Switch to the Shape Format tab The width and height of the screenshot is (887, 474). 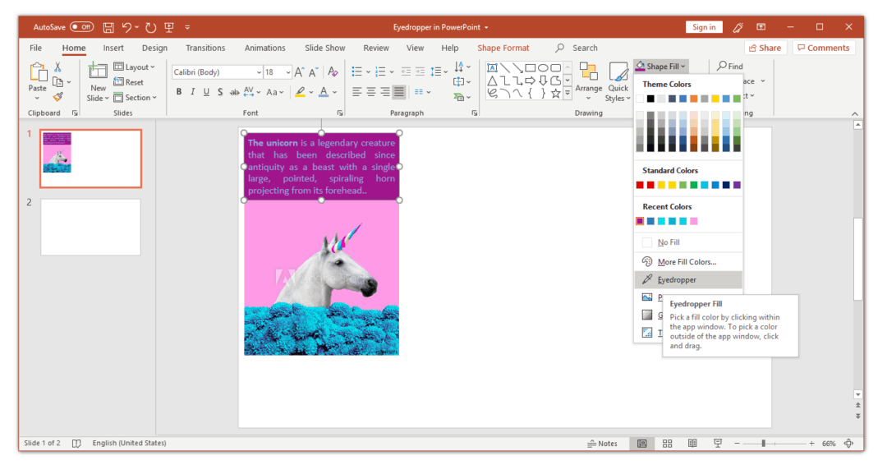[x=503, y=48]
